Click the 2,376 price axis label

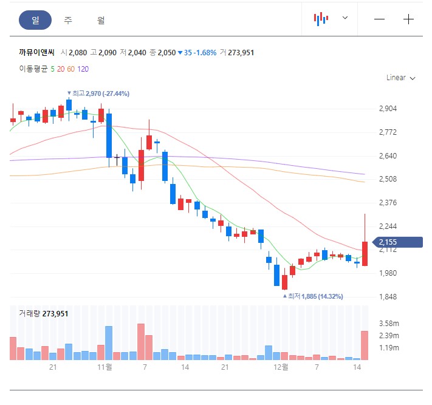click(x=388, y=203)
